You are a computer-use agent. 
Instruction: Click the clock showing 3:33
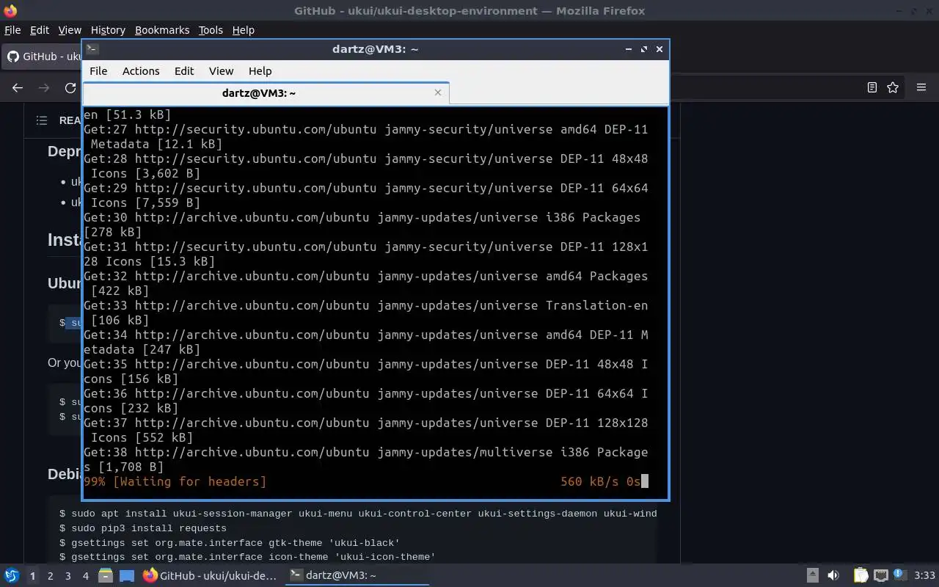925,575
